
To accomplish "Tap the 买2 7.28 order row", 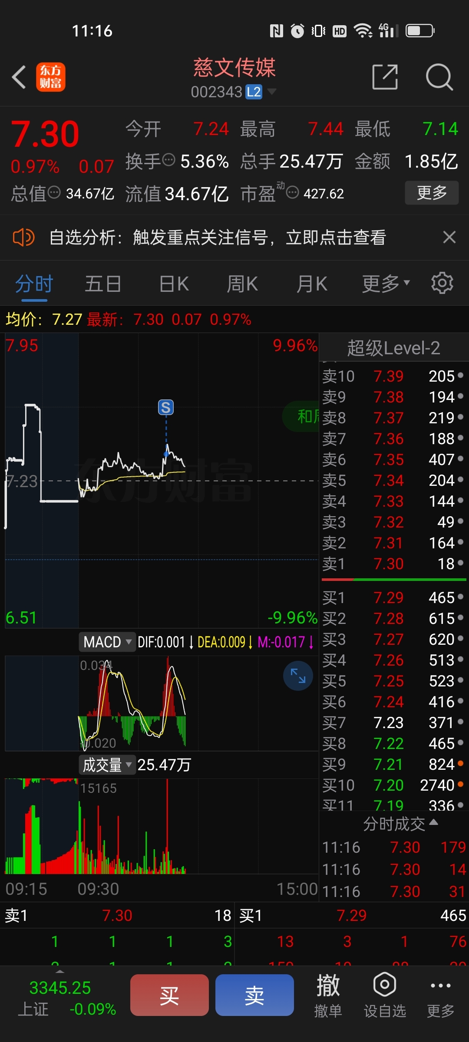I will click(393, 618).
